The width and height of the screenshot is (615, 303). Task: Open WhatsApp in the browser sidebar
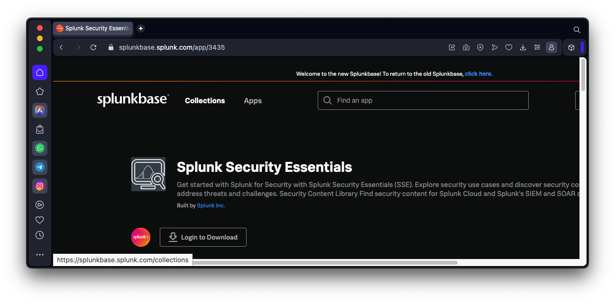(40, 148)
